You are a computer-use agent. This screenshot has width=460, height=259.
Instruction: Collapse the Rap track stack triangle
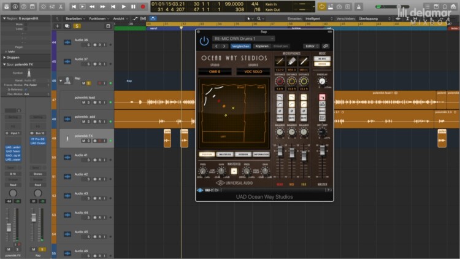[x=61, y=80]
